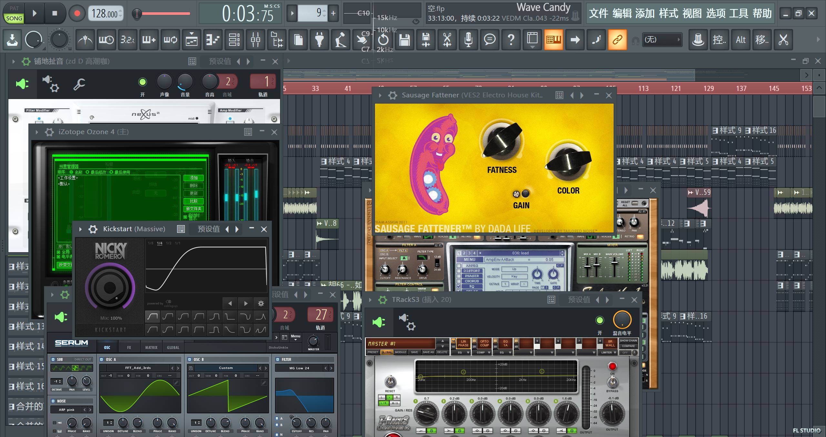Click gear icon of Kickstart window
The image size is (826, 437).
(x=93, y=229)
